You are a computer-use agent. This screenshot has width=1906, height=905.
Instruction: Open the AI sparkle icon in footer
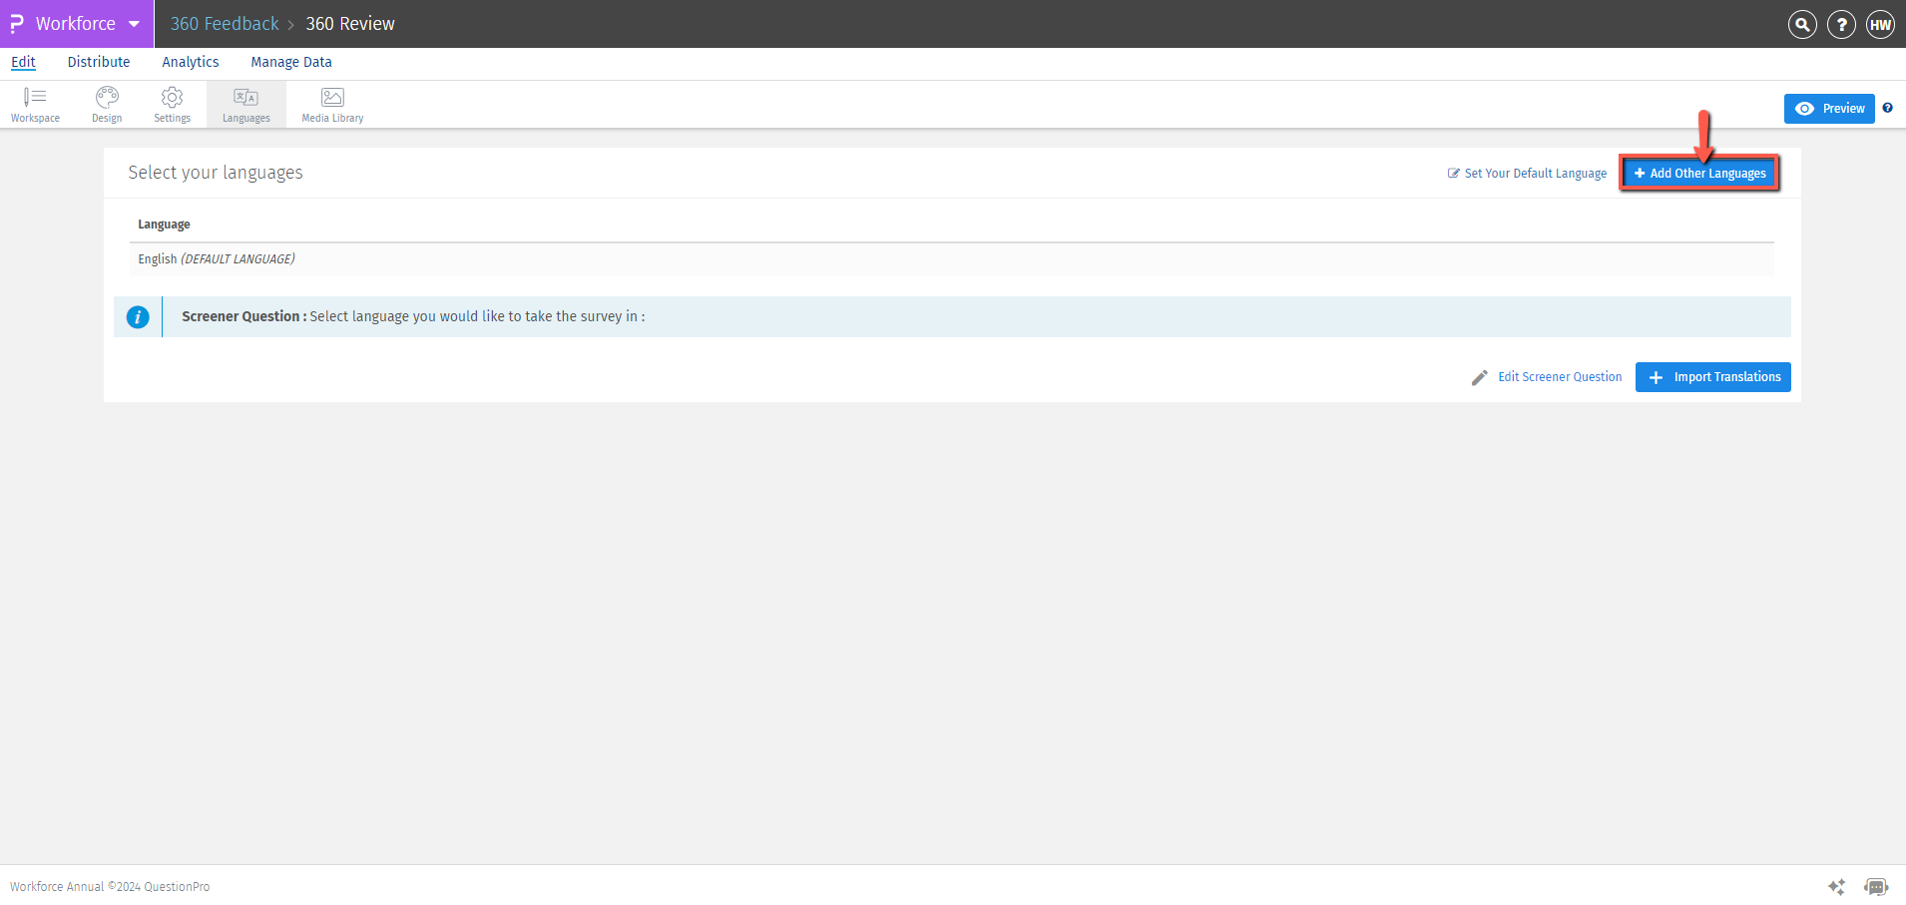pos(1836,886)
